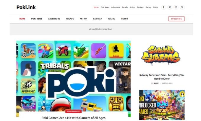Click the Poki.ink site logo
Viewport: 201px width, 121px height.
(x=26, y=7)
